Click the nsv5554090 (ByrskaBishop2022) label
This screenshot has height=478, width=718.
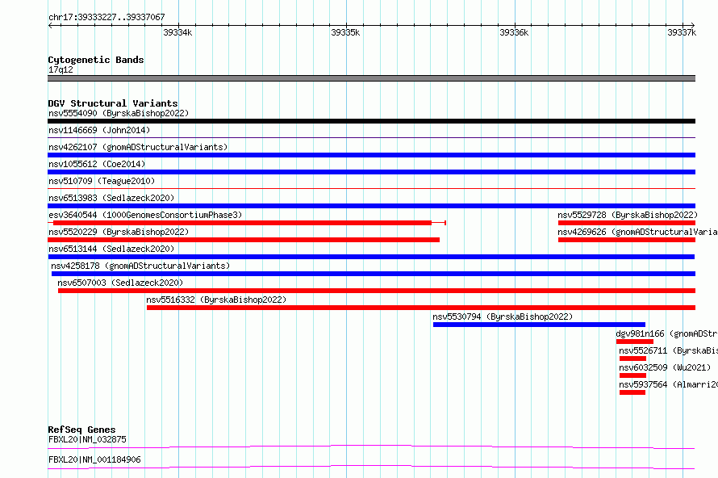(119, 113)
